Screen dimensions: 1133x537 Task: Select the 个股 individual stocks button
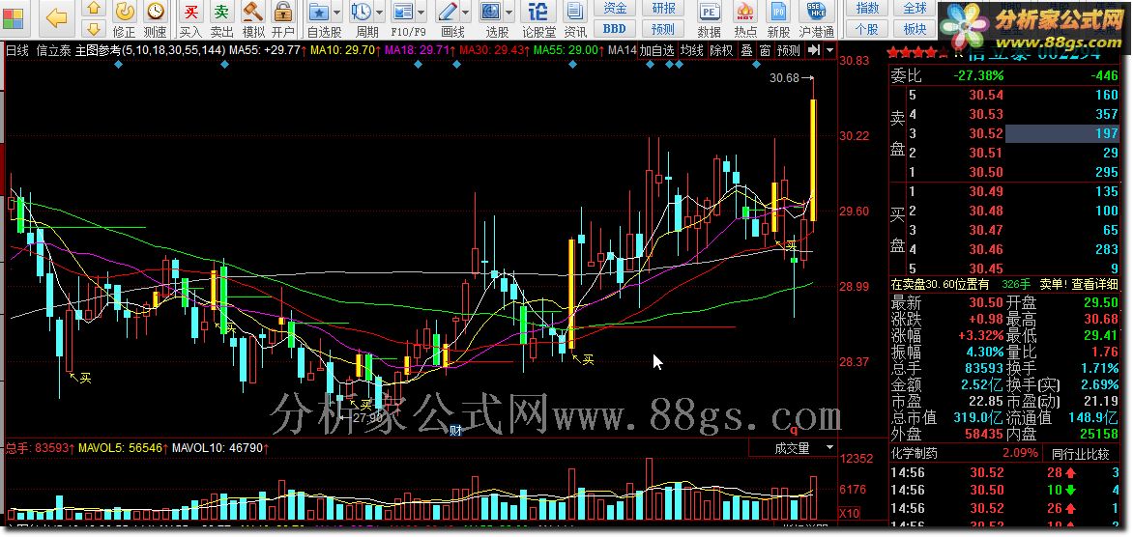click(x=867, y=29)
